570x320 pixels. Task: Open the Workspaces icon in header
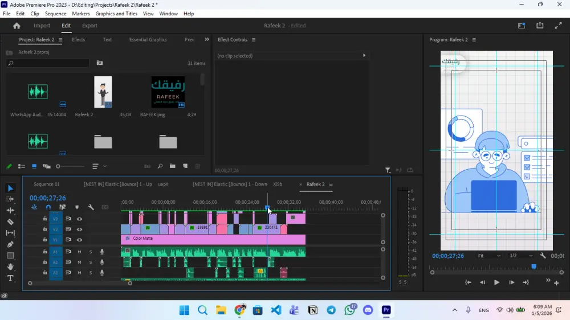522,26
